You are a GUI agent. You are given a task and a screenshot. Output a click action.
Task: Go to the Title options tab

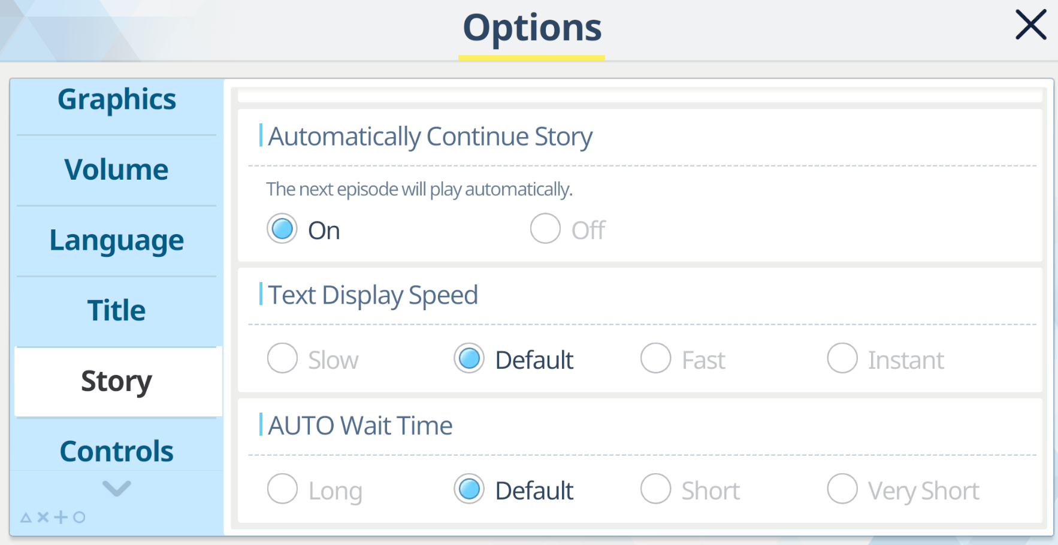pyautogui.click(x=117, y=311)
